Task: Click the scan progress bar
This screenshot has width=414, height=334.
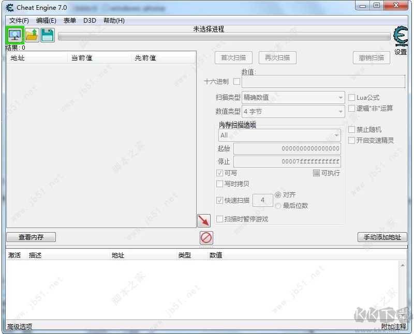Action: [225, 36]
